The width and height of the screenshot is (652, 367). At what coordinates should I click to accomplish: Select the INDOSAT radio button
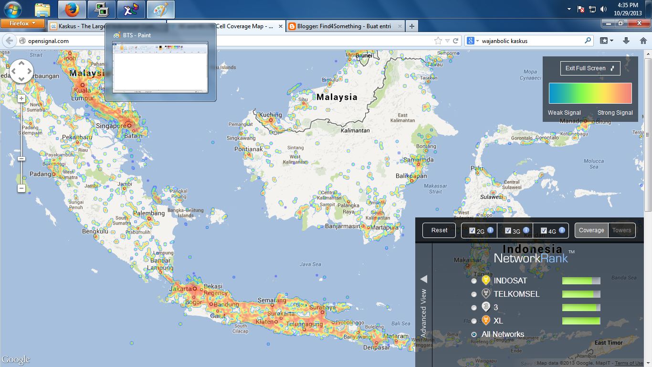click(x=474, y=281)
